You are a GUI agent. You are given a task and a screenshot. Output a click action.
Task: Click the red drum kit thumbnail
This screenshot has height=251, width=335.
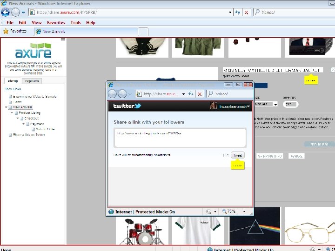[x=142, y=231]
